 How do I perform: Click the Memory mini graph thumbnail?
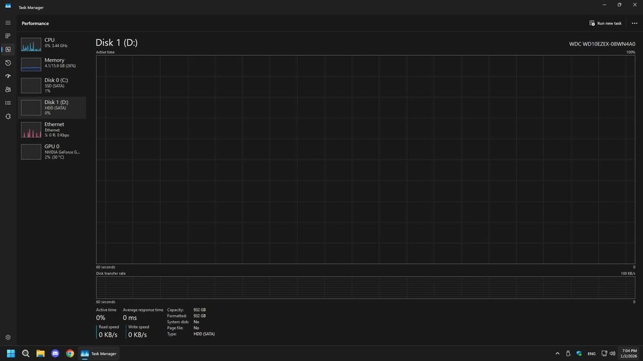31,64
